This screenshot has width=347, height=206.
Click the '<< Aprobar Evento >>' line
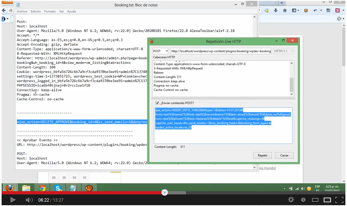pos(37,140)
